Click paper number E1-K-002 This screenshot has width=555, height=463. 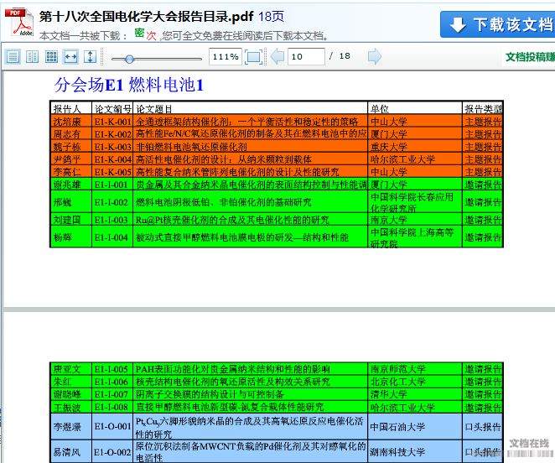tap(112, 134)
